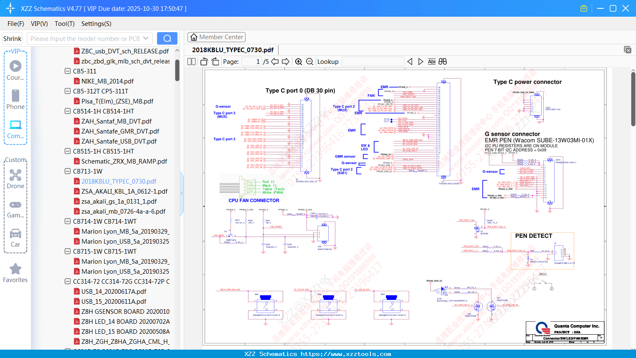636x358 pixels.
Task: Open the File(F) menu
Action: point(16,24)
